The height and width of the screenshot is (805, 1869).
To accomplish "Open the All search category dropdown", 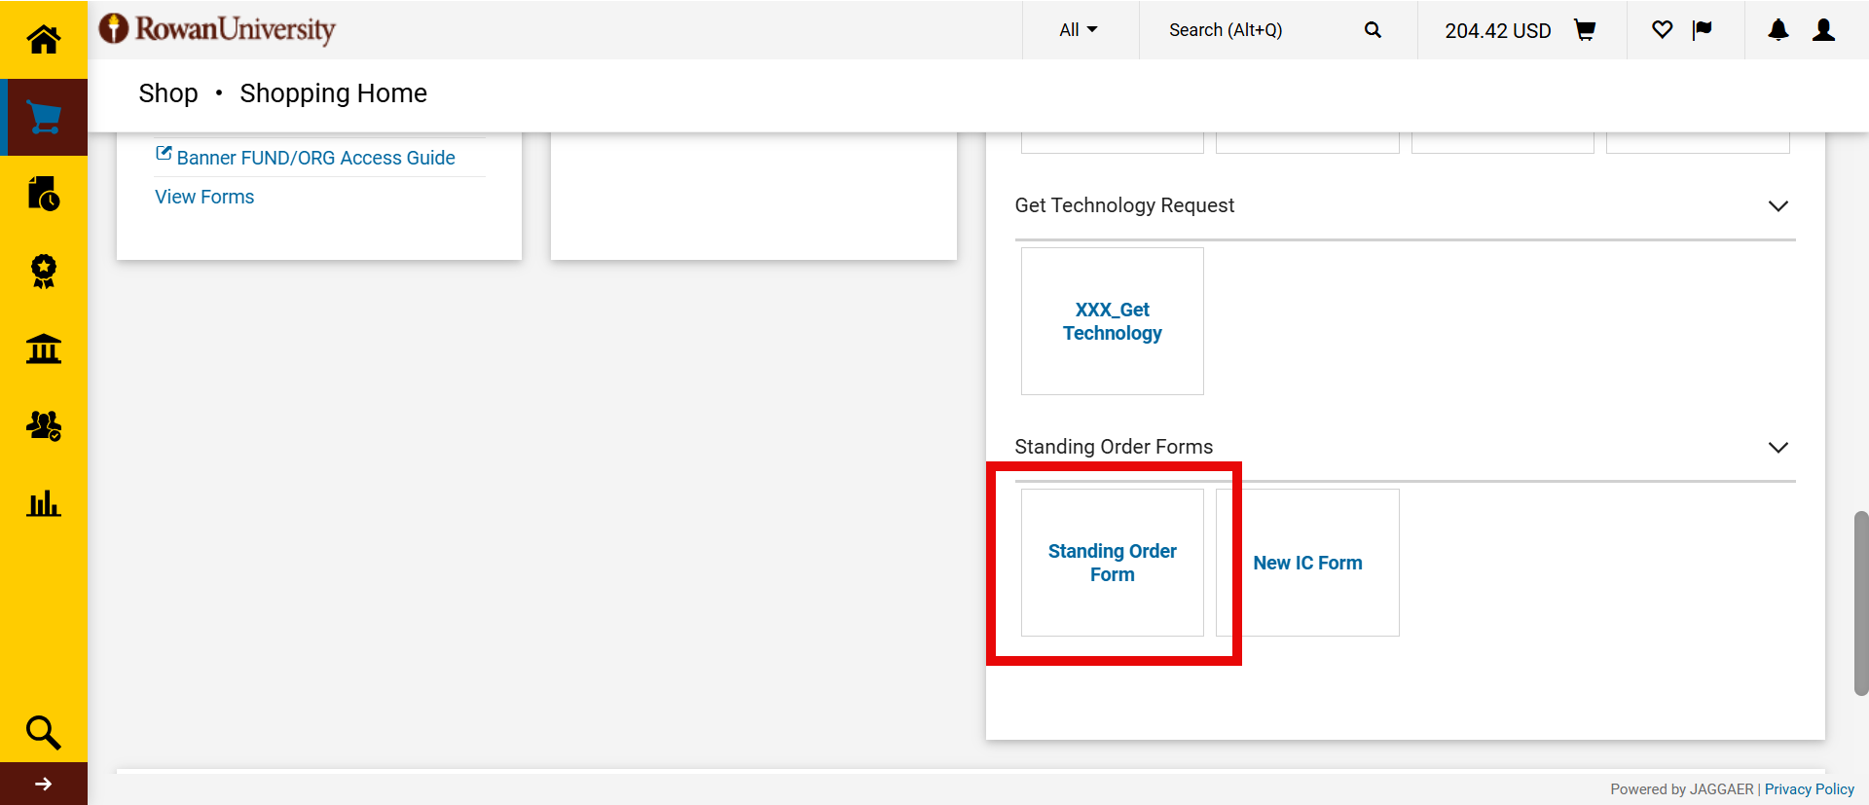I will [x=1078, y=30].
